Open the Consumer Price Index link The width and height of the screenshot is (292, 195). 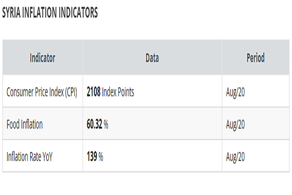tap(35, 92)
